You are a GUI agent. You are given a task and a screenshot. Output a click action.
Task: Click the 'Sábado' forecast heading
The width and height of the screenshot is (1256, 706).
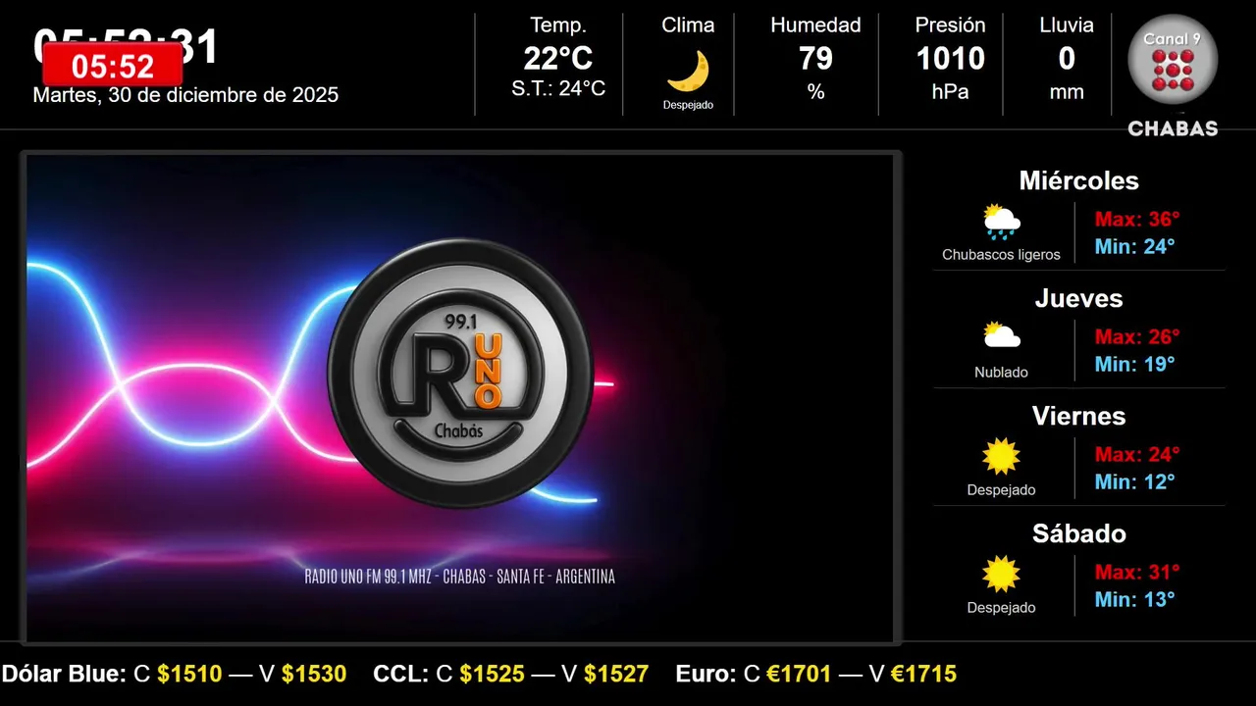pos(1078,534)
